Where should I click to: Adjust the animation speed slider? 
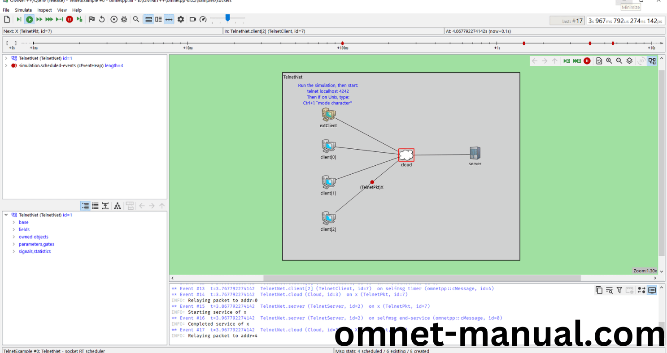pyautogui.click(x=227, y=19)
